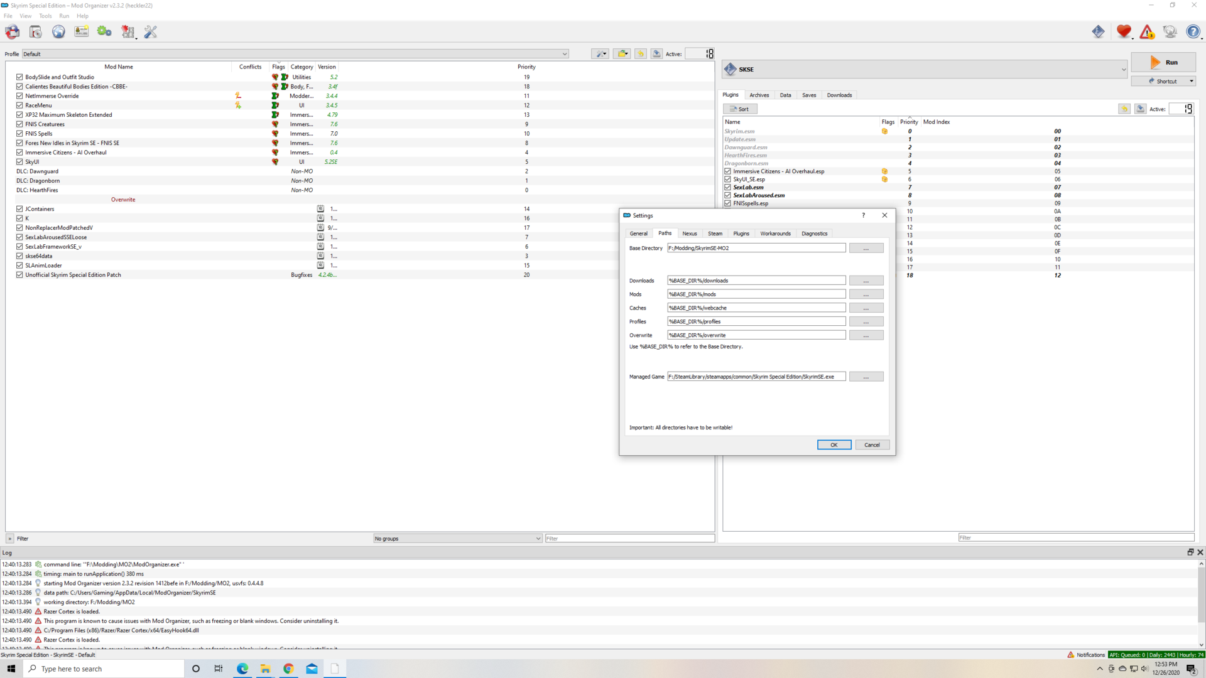Click Install Mod from archive icon

(36, 31)
